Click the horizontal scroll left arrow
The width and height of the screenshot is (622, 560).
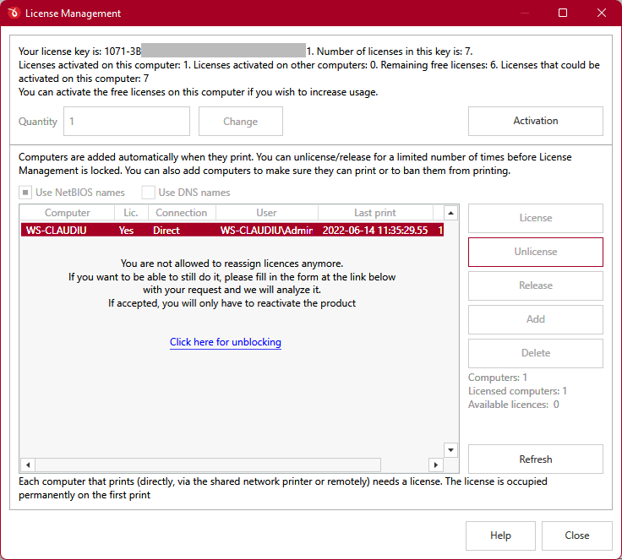point(28,465)
